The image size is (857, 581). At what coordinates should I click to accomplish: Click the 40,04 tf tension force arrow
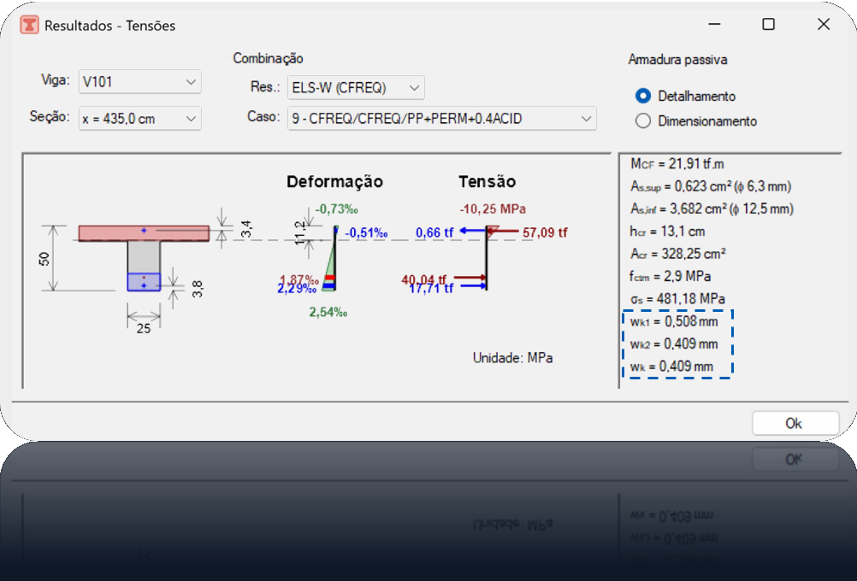[x=469, y=278]
